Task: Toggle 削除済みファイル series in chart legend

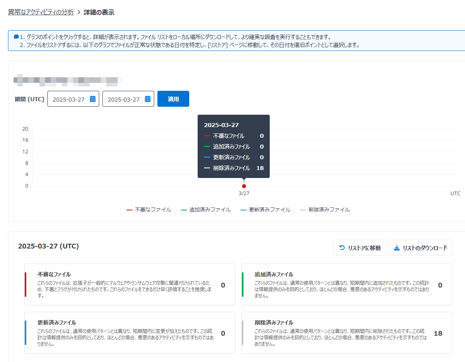Action: click(x=325, y=209)
